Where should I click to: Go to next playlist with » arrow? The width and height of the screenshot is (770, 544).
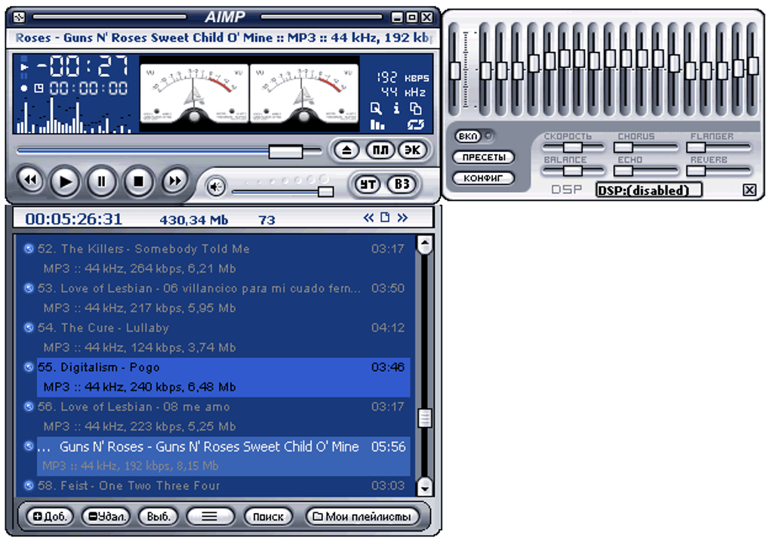[402, 218]
